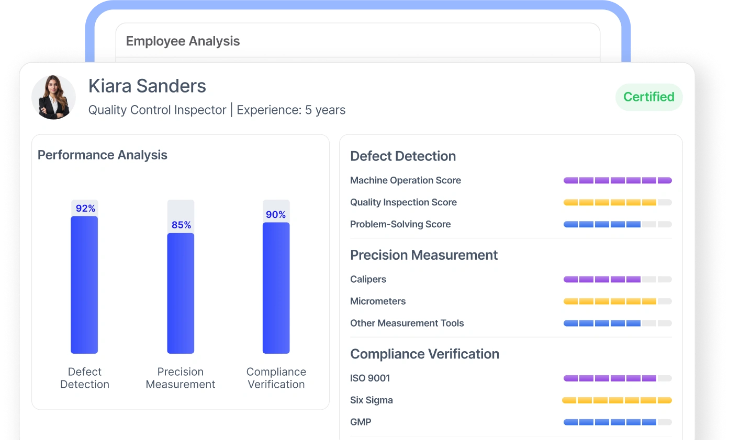Click the Defect Detection section heading
Viewport: 729px width, 440px height.
403,156
